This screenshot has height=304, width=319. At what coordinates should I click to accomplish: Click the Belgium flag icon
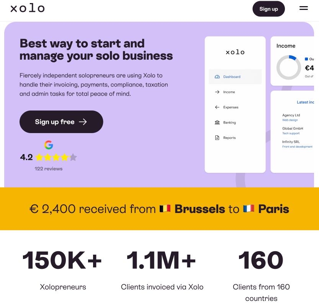165,209
